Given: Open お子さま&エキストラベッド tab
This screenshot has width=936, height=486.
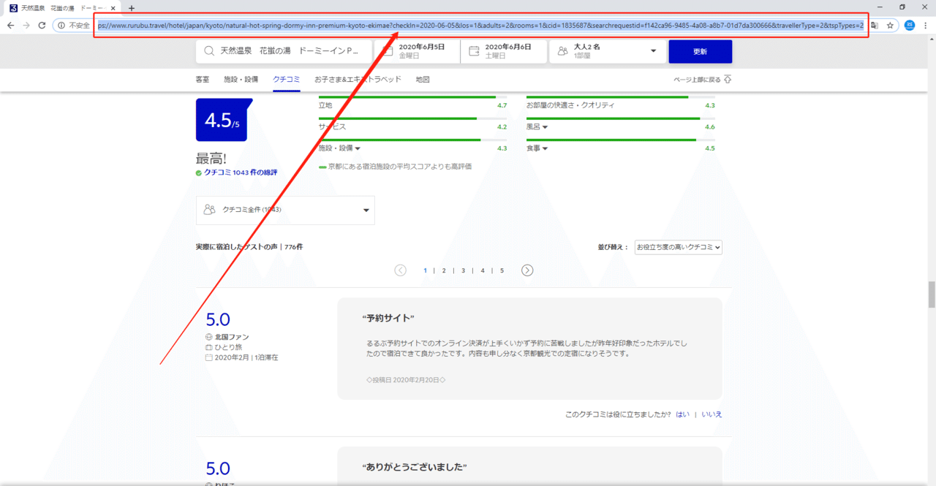Looking at the screenshot, I should tap(358, 79).
